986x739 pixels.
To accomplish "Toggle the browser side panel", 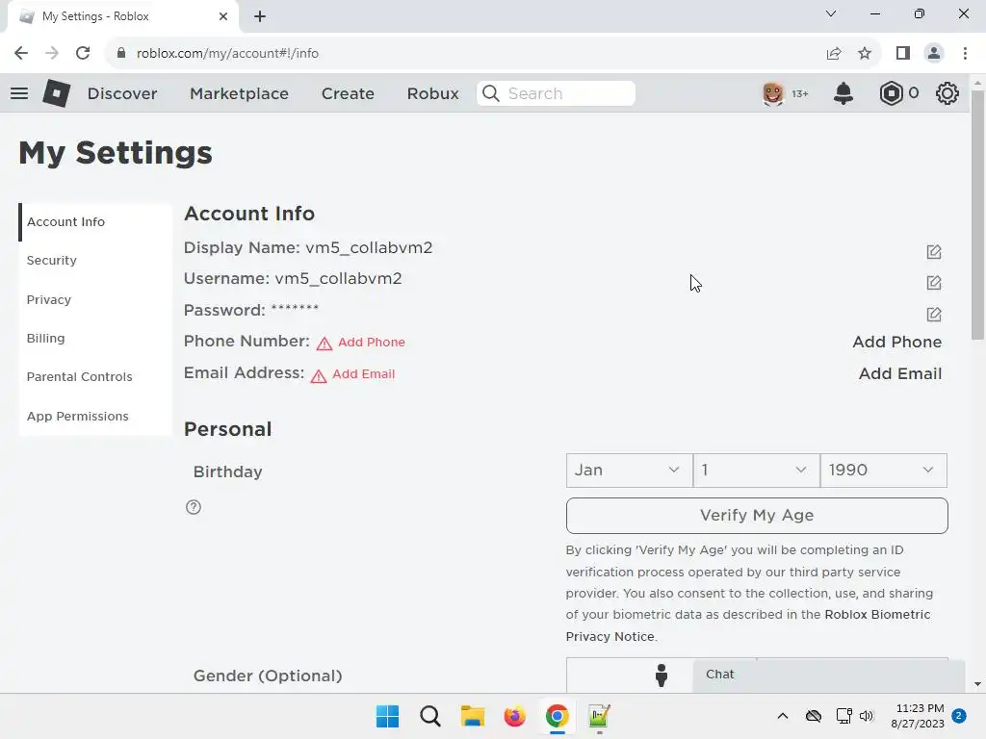I will pos(903,54).
